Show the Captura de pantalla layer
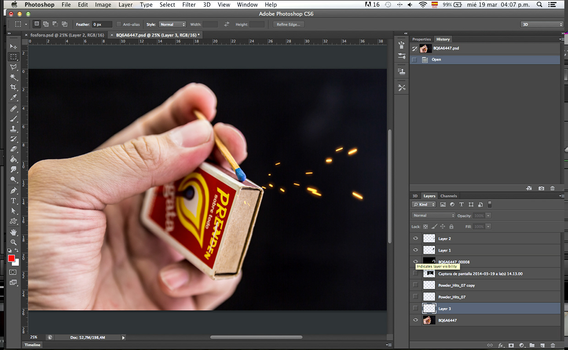568x350 pixels. 415,273
